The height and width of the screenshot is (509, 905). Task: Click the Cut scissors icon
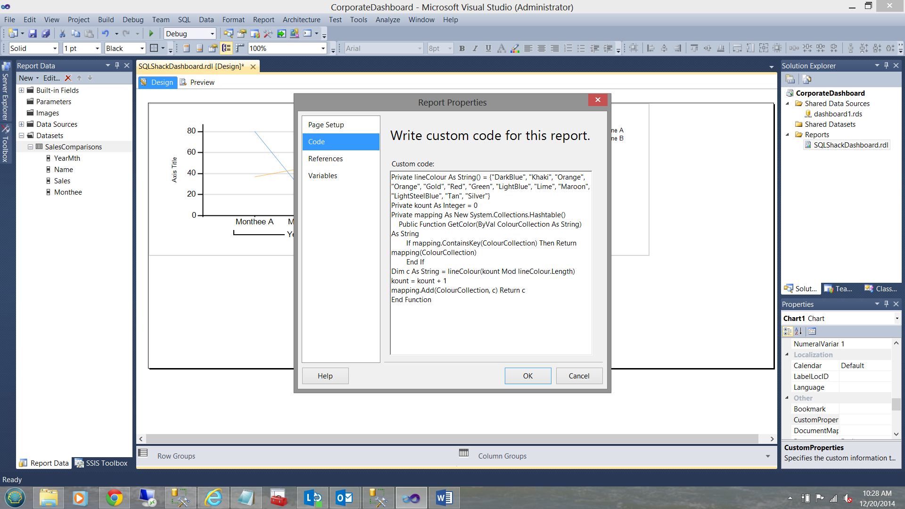click(62, 33)
